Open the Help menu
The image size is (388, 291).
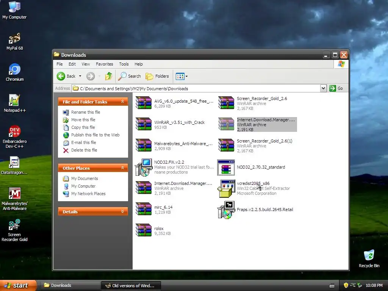139,64
